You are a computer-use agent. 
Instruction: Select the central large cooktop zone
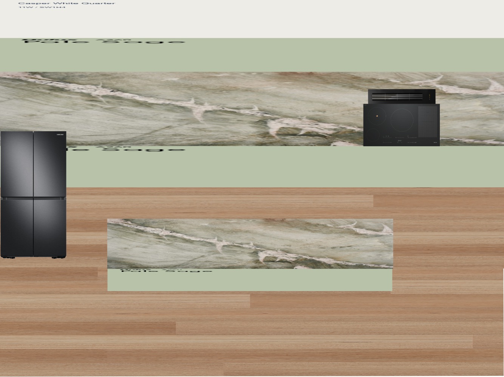(x=402, y=120)
